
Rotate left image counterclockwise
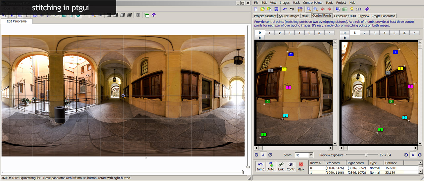click(x=256, y=155)
